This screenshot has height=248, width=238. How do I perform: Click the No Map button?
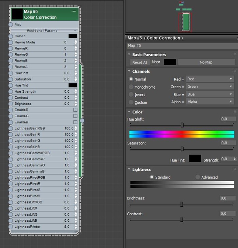click(206, 62)
